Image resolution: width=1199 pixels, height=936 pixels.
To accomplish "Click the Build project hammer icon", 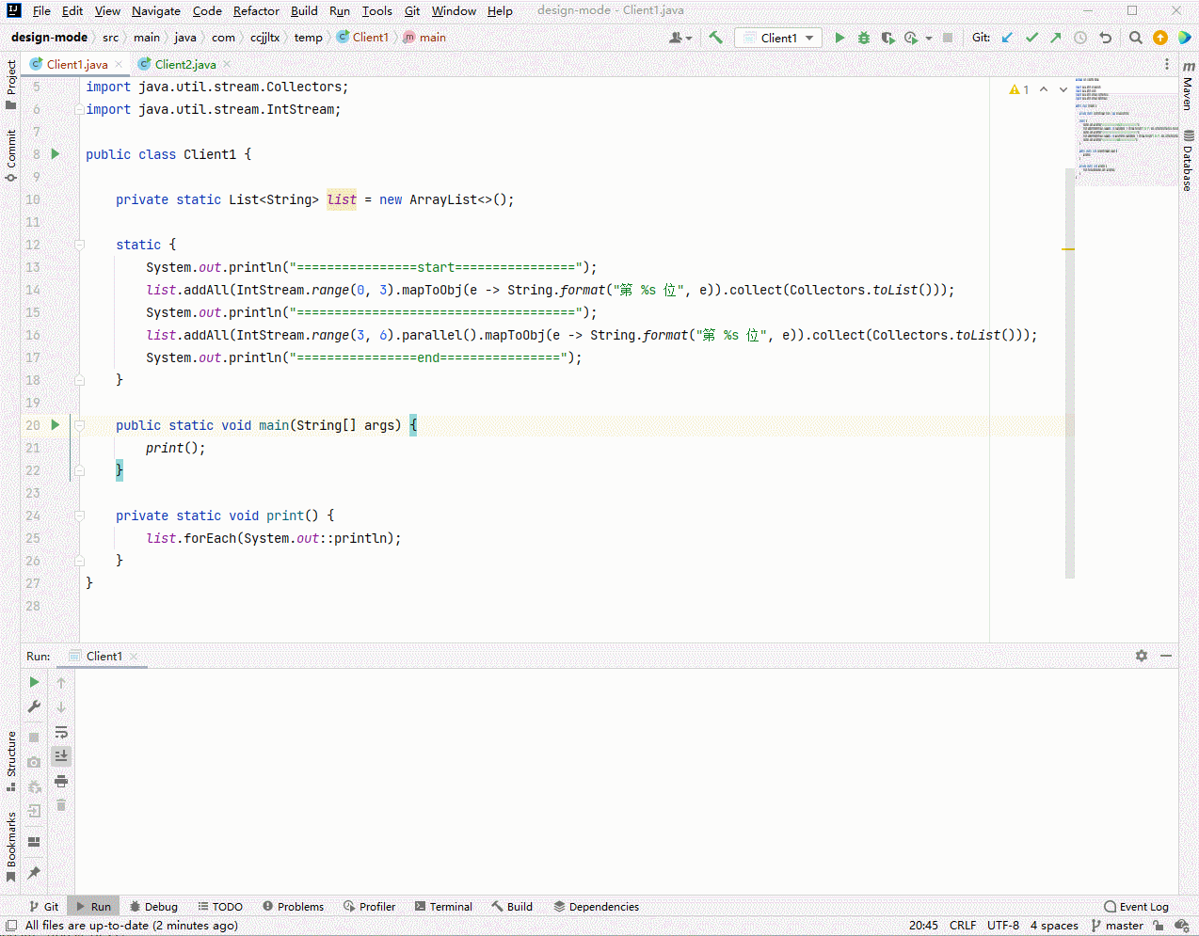I will tap(716, 38).
